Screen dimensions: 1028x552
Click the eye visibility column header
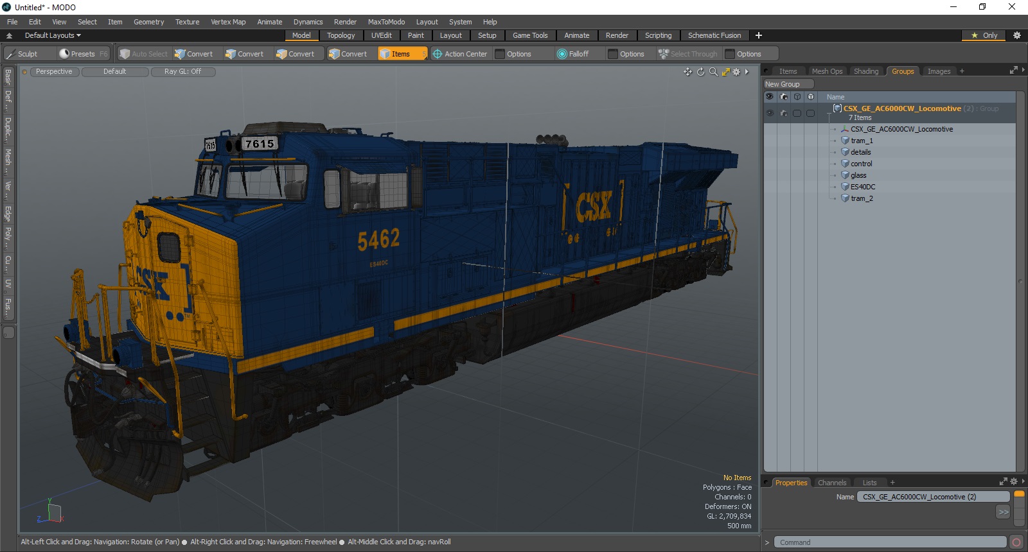pyautogui.click(x=770, y=97)
